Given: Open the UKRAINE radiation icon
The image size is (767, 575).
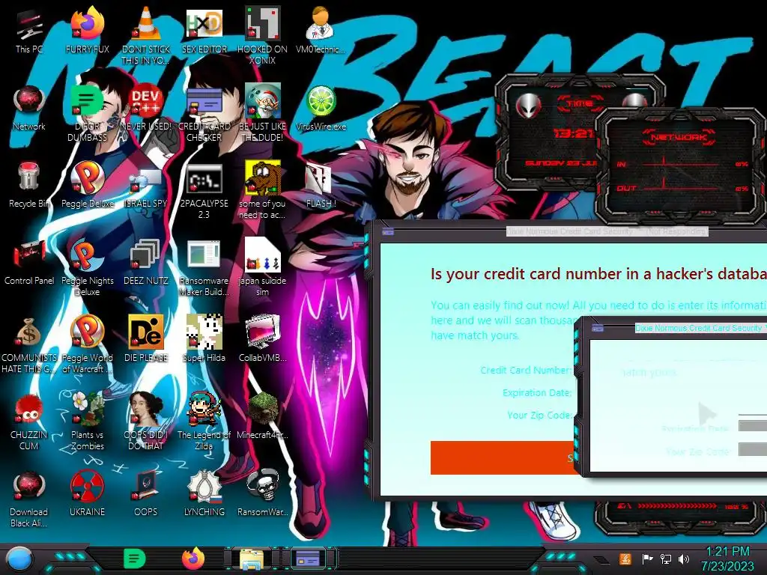Looking at the screenshot, I should tap(87, 494).
